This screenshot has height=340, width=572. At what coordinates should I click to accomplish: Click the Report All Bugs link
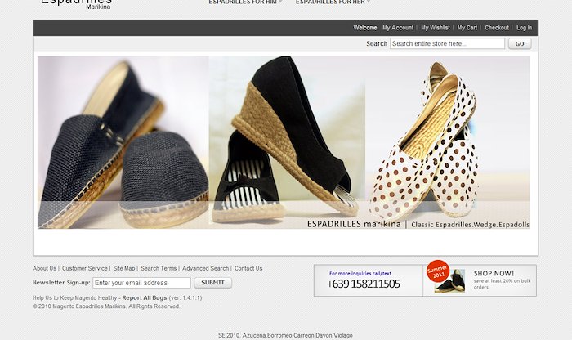click(x=145, y=297)
